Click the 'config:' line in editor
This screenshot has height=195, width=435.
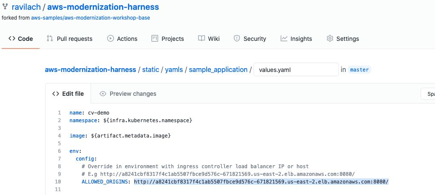coord(86,159)
